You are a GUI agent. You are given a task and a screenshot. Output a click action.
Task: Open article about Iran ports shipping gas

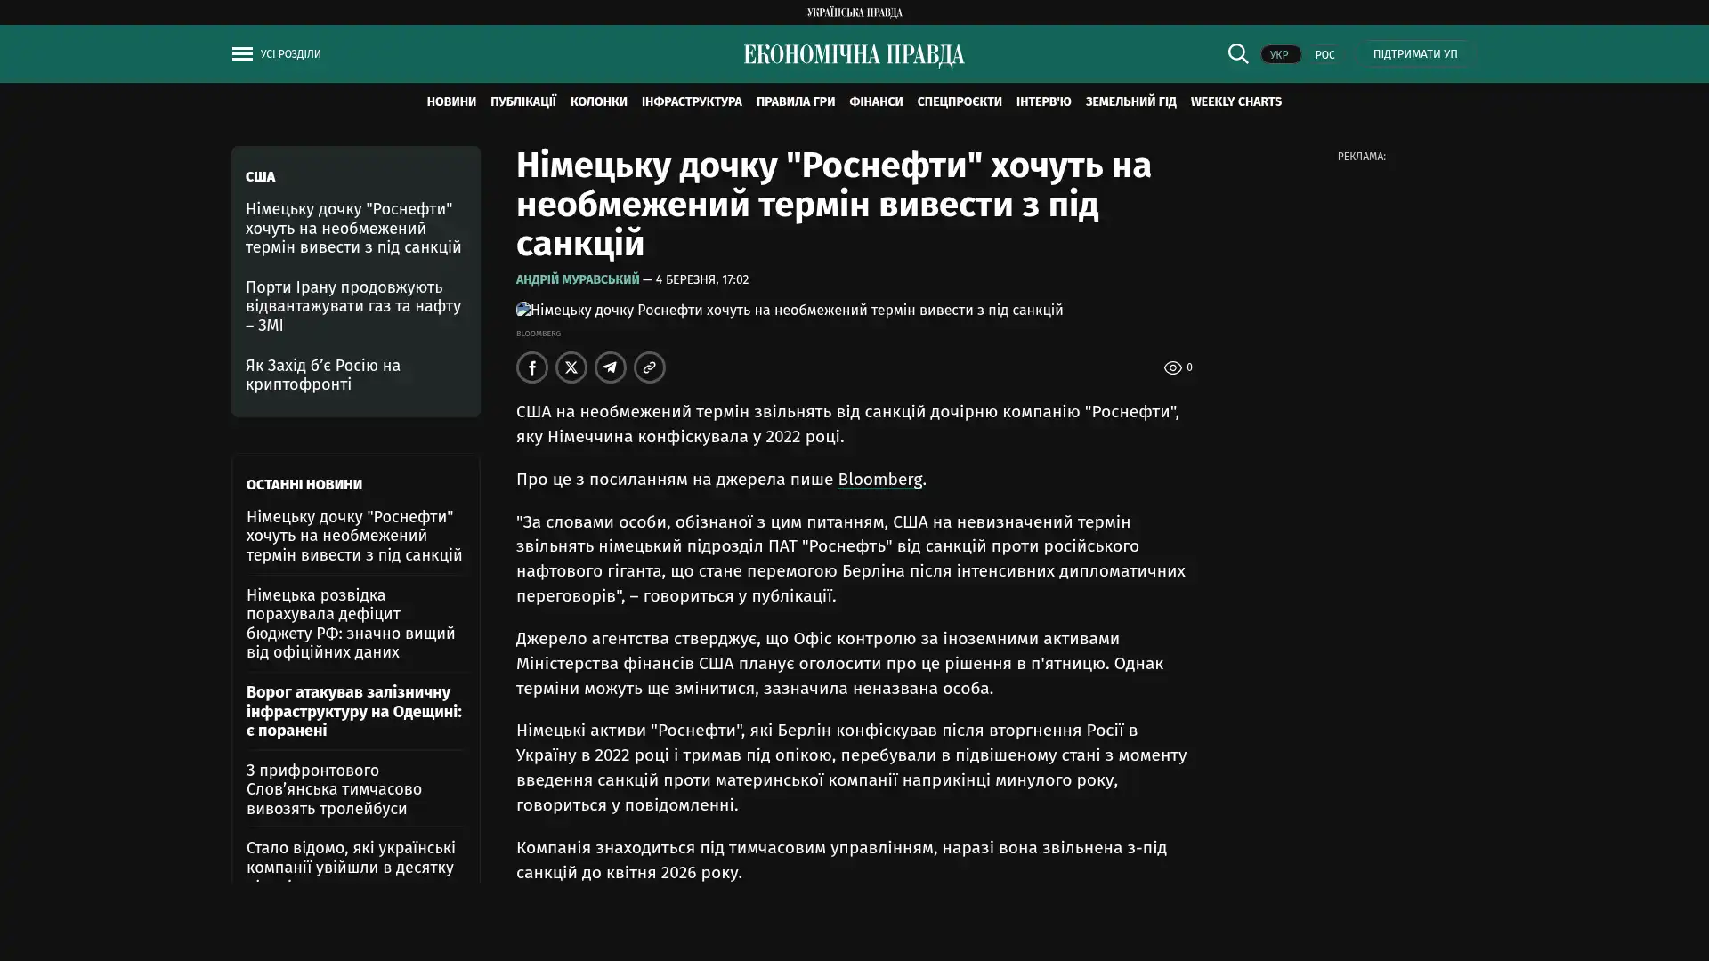pyautogui.click(x=353, y=306)
